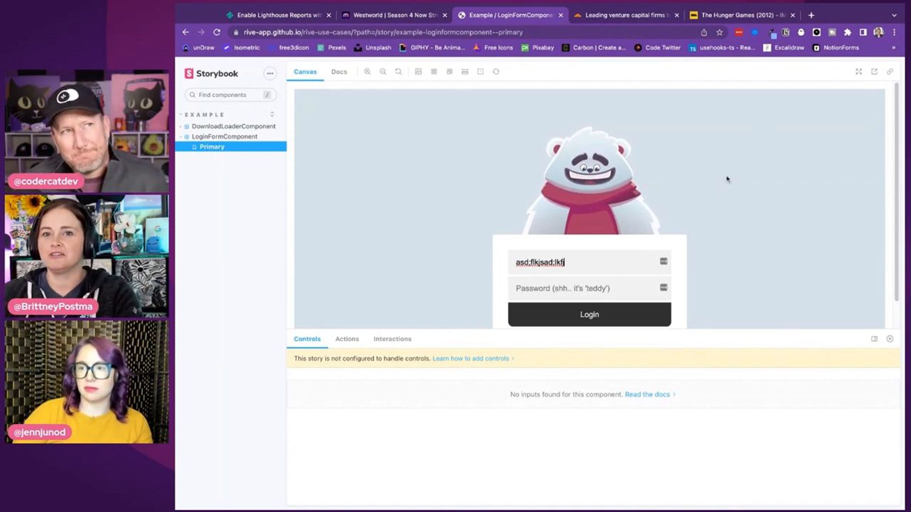Collapse the EXAMPLE sidebar section
Image resolution: width=911 pixels, height=512 pixels.
205,115
